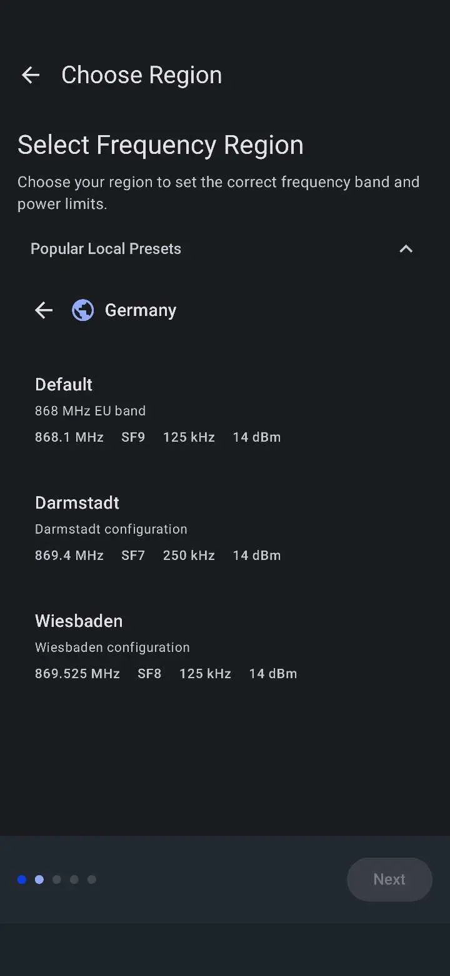
Task: Click the SF7 spreading factor value
Action: (133, 556)
